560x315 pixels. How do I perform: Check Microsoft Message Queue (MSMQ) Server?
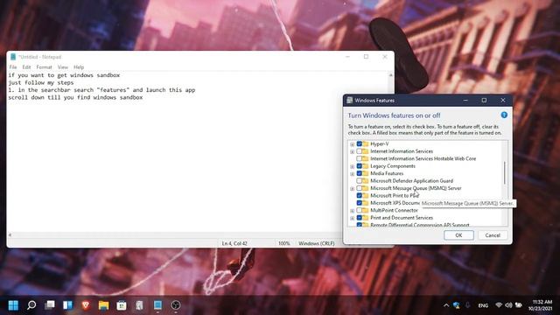click(x=360, y=188)
